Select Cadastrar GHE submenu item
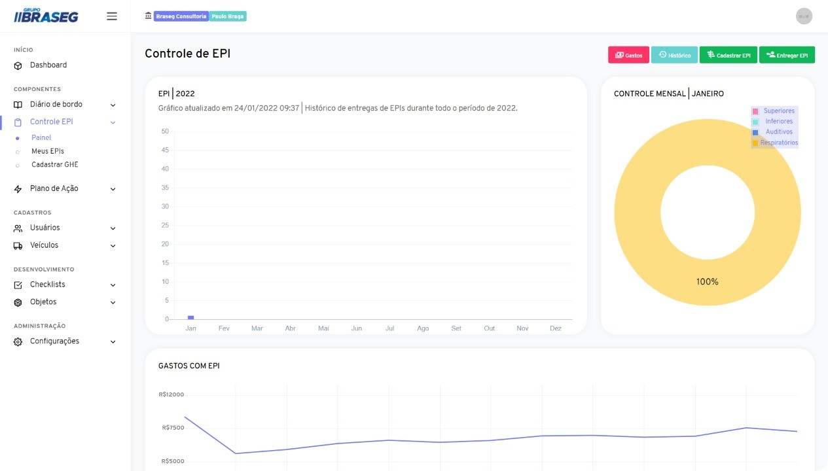The width and height of the screenshot is (828, 471). 54,165
